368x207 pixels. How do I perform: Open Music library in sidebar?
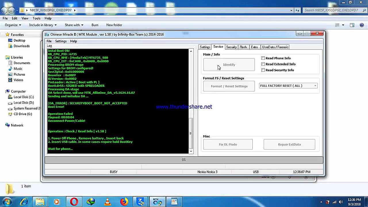[18, 69]
